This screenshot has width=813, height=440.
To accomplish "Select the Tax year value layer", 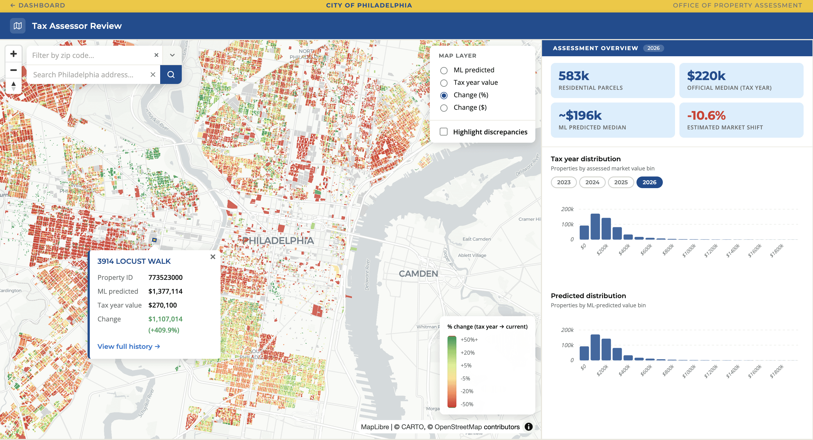I will tap(444, 83).
